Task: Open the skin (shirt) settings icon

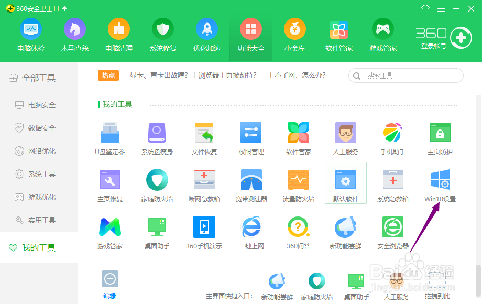Action: point(425,8)
